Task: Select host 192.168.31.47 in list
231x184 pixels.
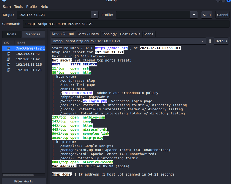Action: (24, 59)
